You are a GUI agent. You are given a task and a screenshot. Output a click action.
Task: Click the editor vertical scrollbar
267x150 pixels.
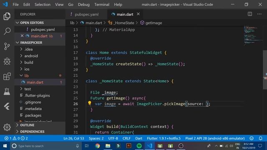click(x=265, y=70)
